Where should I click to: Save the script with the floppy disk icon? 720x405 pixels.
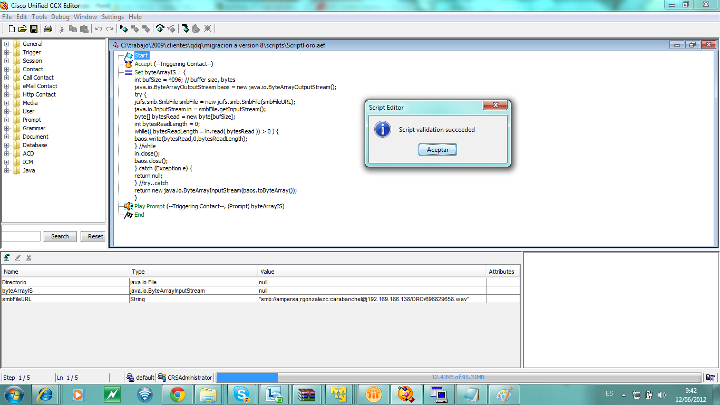(x=34, y=28)
